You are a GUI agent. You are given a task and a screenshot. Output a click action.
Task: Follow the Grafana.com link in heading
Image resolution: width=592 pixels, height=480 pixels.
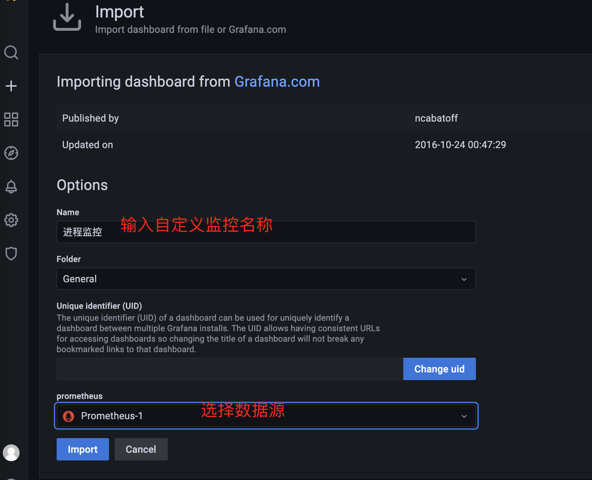pos(277,82)
